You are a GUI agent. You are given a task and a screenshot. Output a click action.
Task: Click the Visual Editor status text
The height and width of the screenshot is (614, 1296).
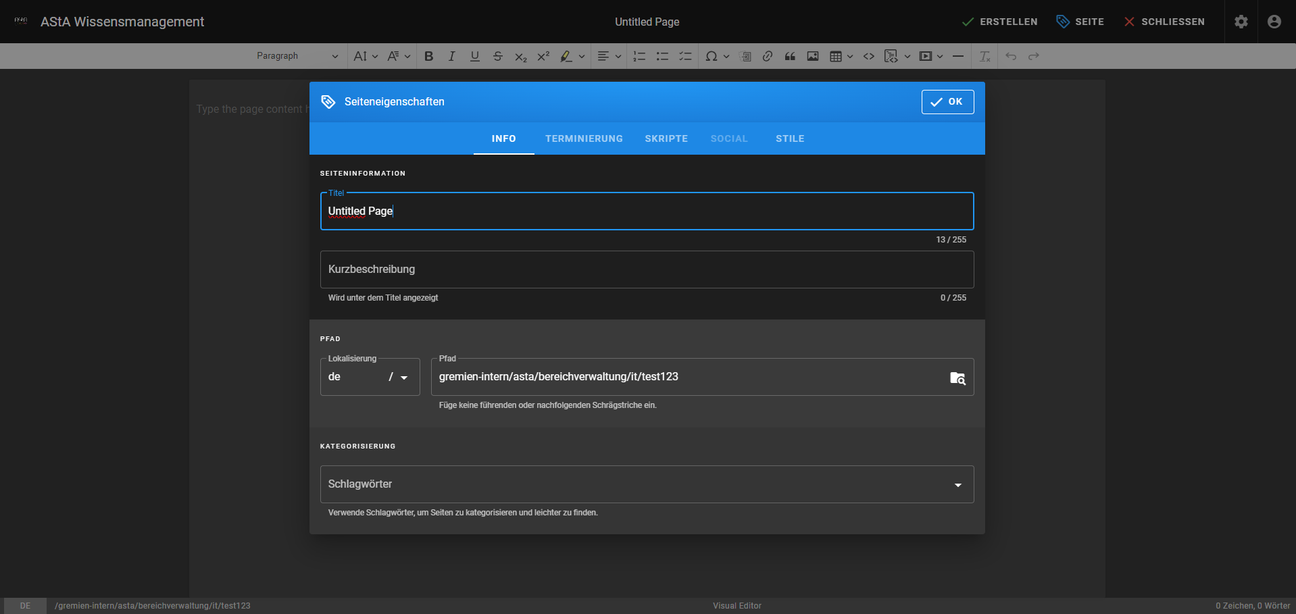click(737, 606)
